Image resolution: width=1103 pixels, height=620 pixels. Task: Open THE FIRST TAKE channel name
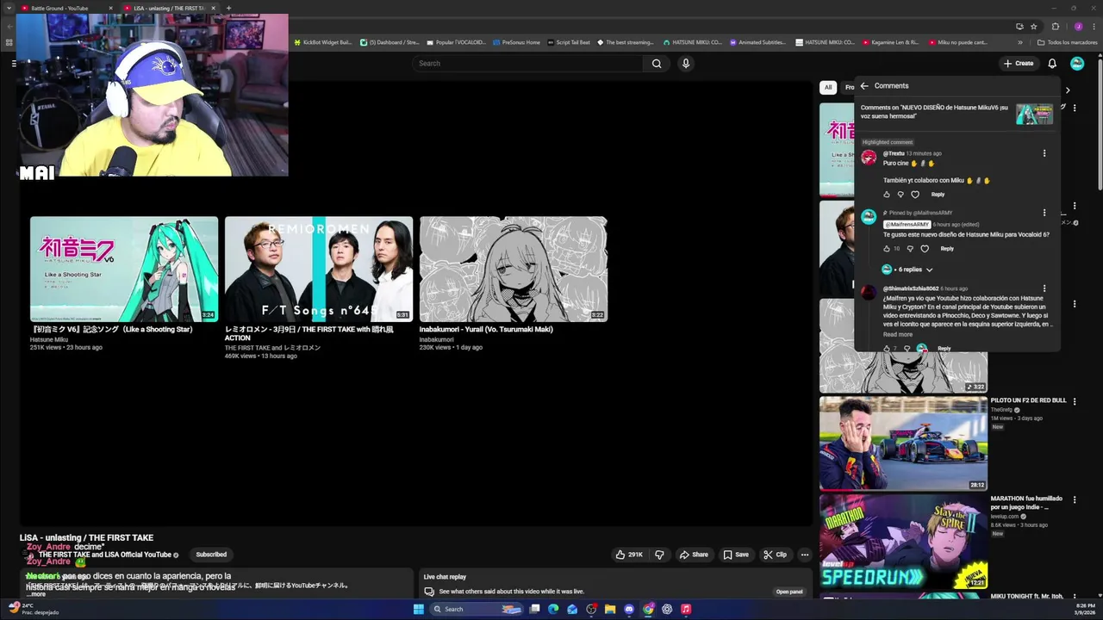(x=105, y=555)
